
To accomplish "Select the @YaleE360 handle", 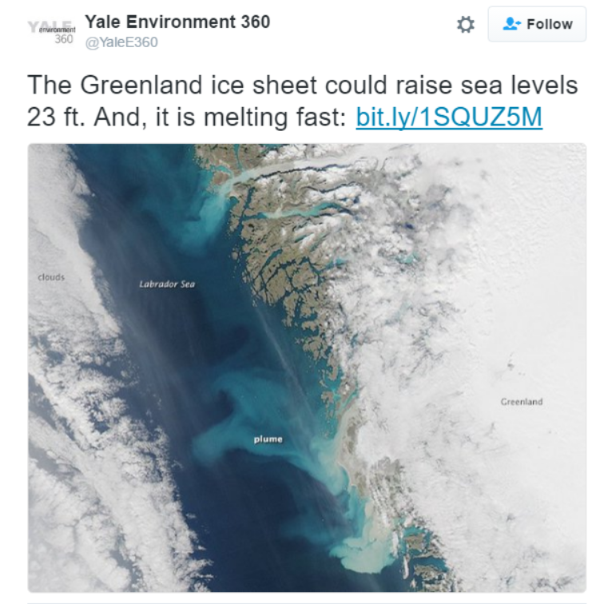I will 121,42.
